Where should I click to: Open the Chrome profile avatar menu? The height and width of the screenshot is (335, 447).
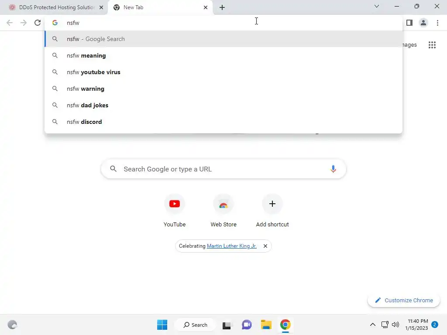pyautogui.click(x=423, y=23)
